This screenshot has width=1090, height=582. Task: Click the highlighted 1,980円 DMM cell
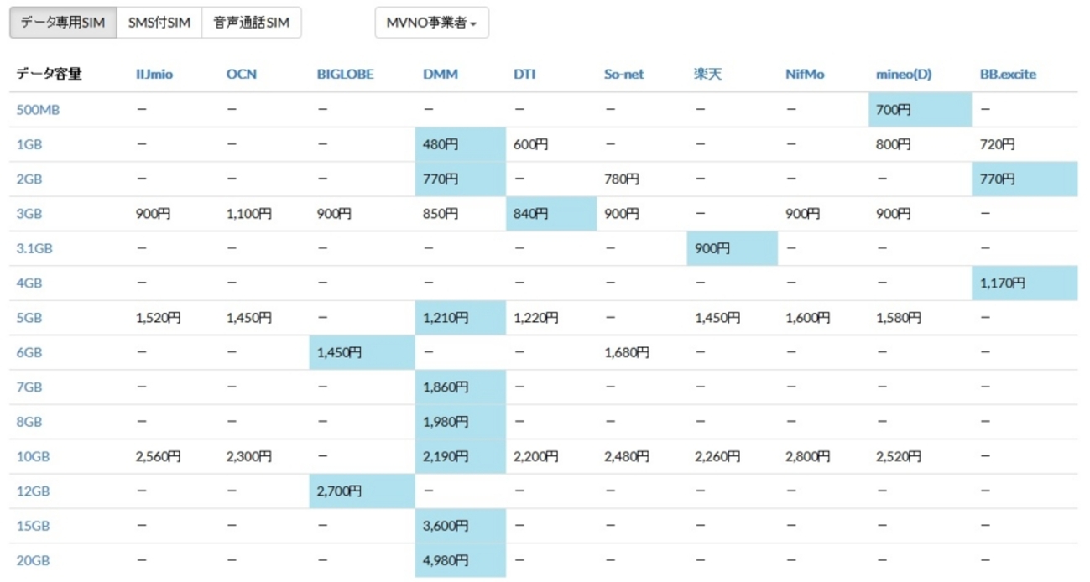click(x=461, y=422)
